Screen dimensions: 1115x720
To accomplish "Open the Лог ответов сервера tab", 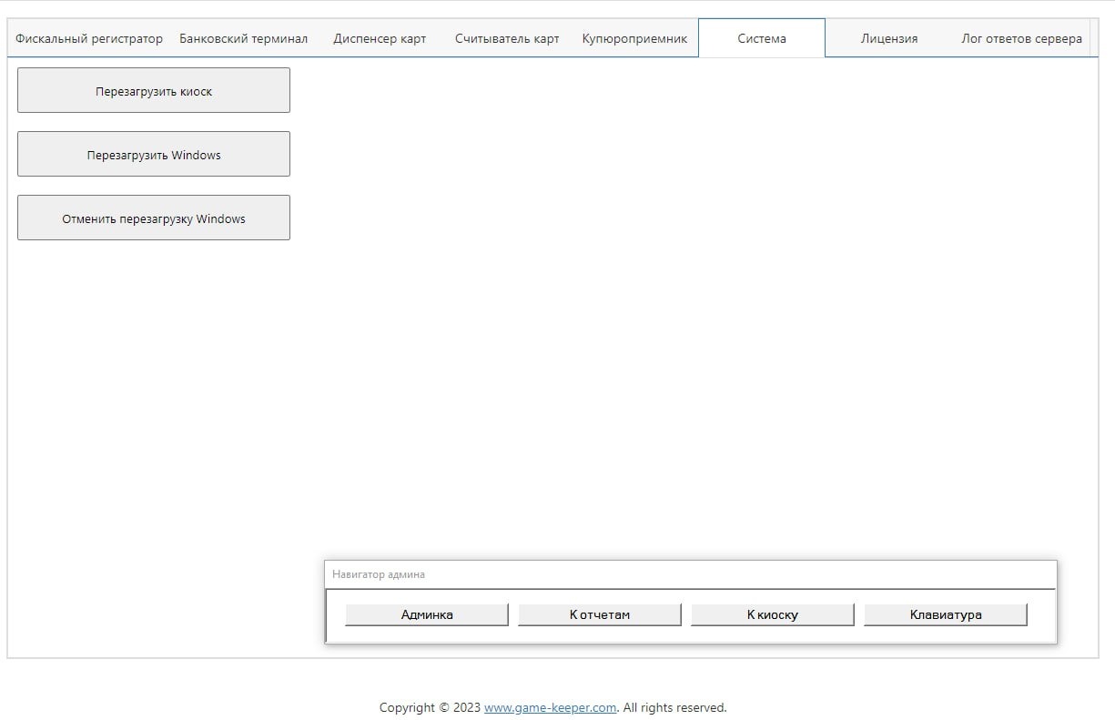I will click(1021, 38).
